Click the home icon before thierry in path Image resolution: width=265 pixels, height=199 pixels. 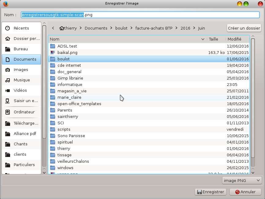(x=62, y=28)
